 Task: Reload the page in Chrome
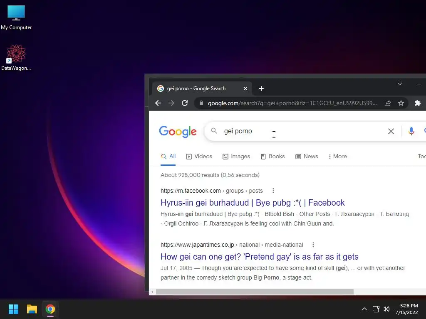point(185,103)
